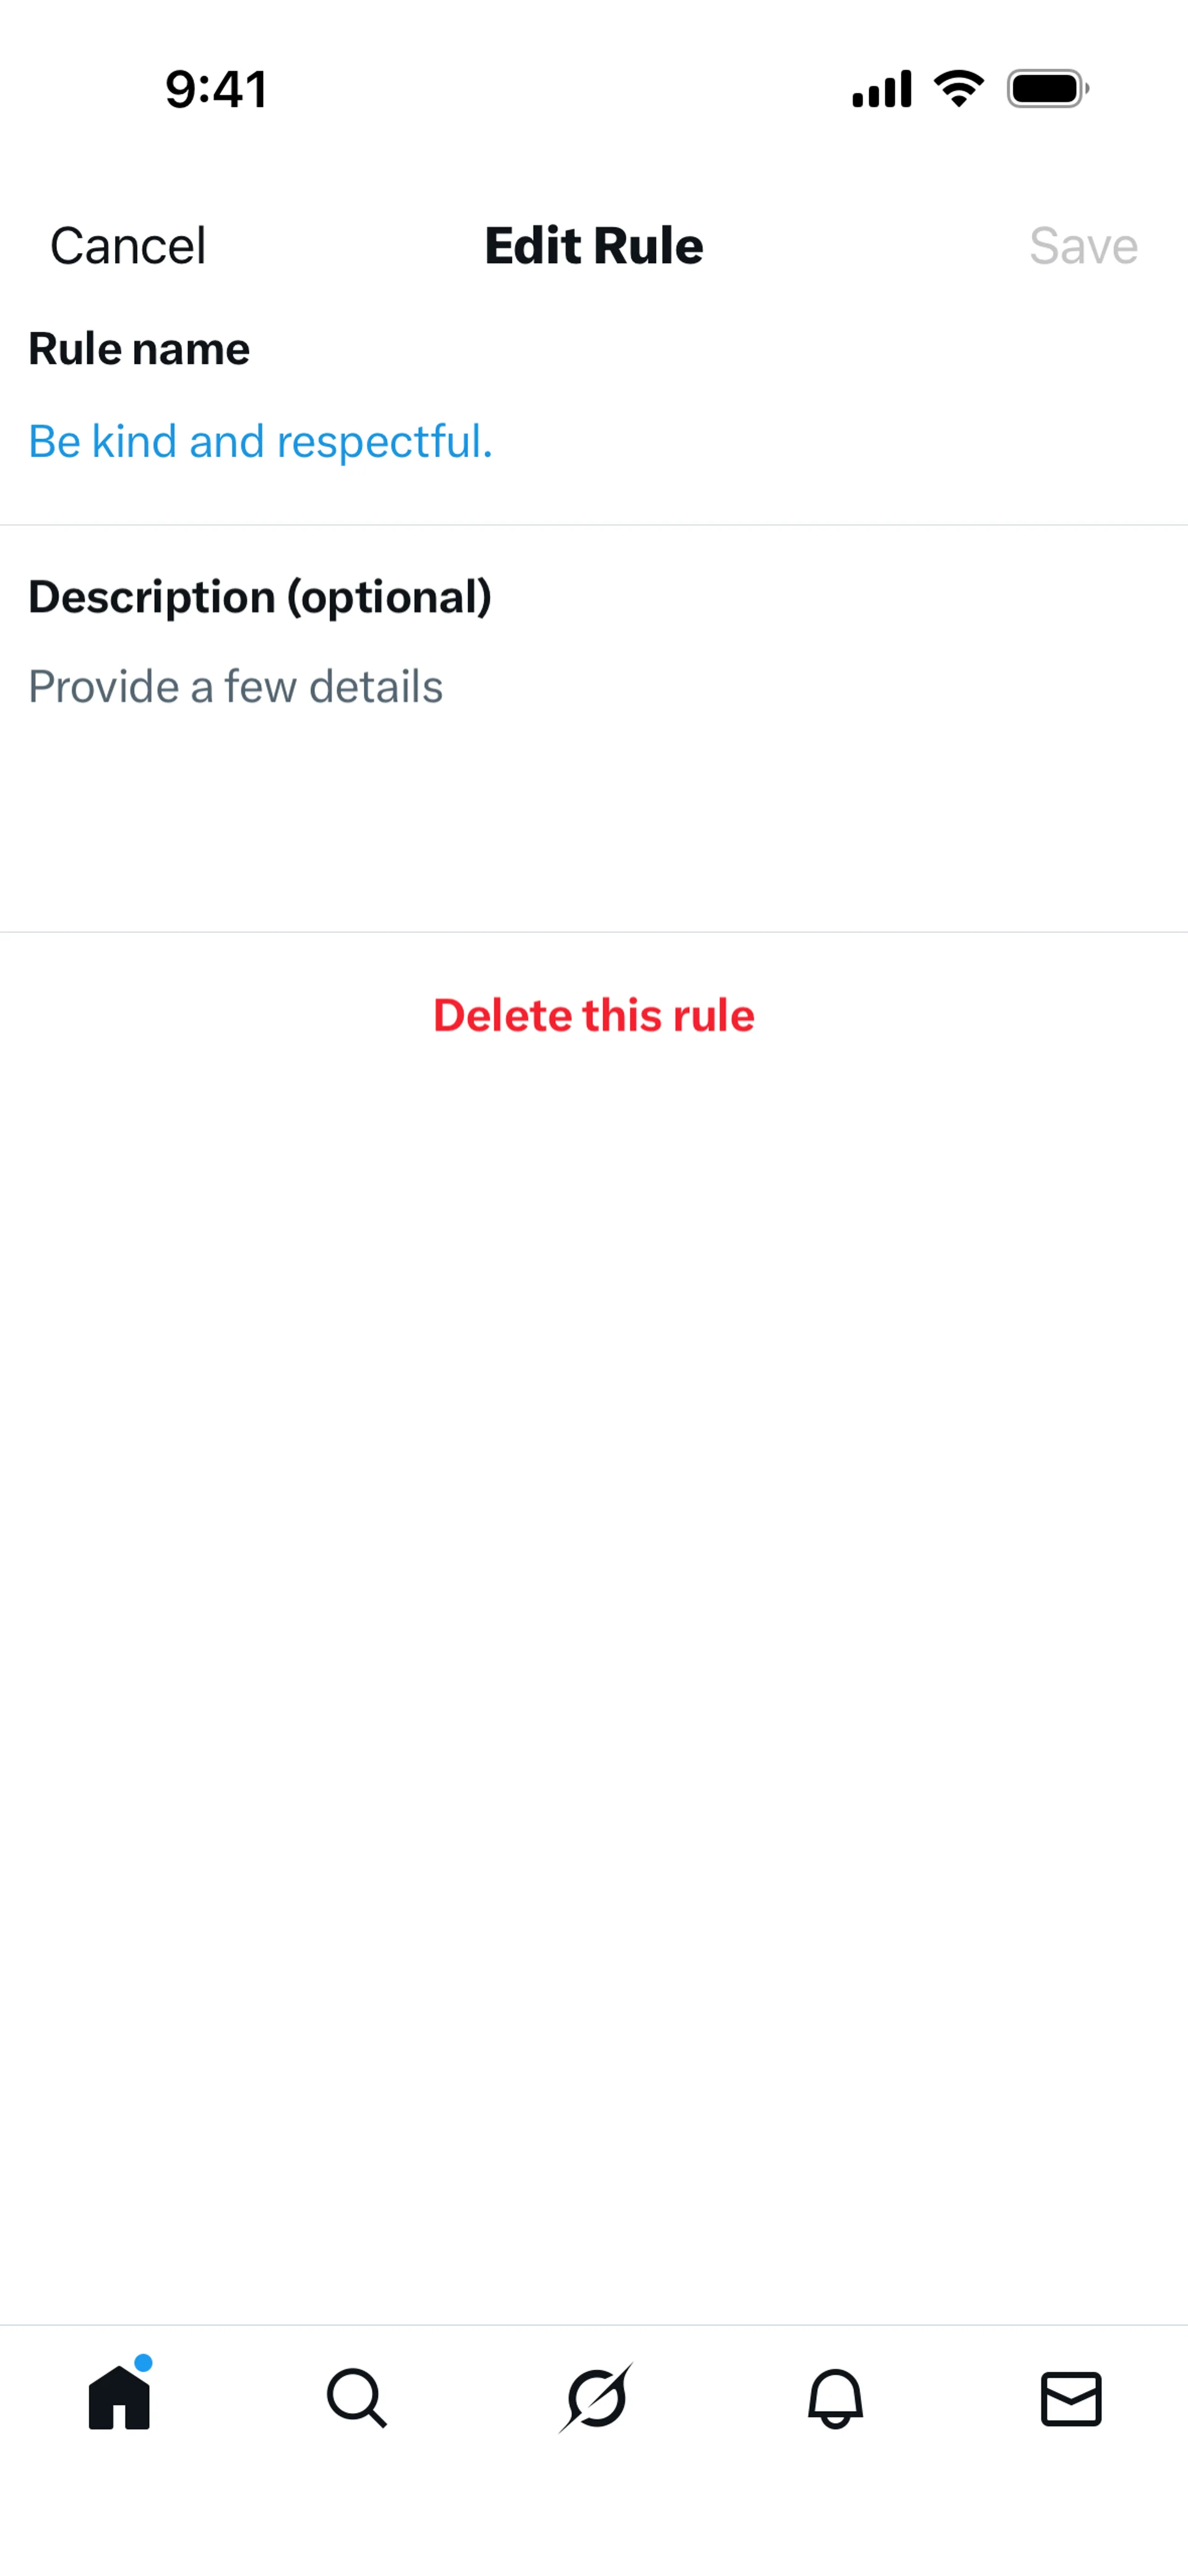Edit the 'Be kind and respectful.' rule name

[x=260, y=441]
